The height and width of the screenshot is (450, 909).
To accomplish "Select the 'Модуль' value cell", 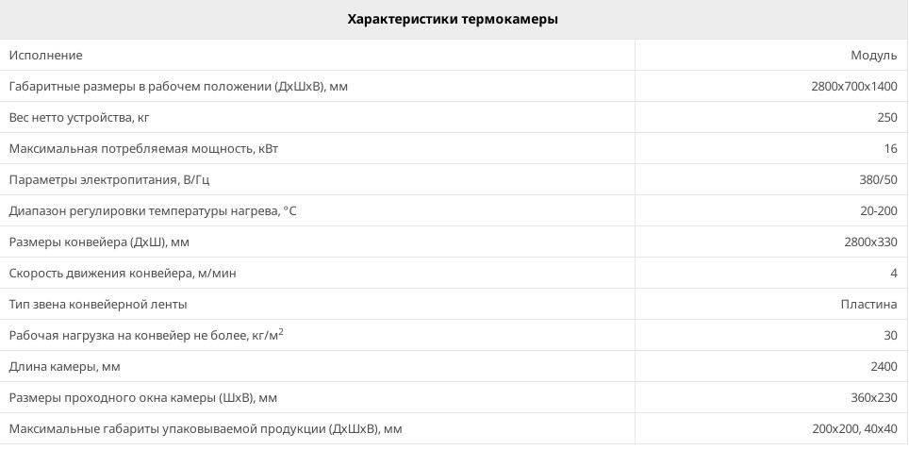I will (873, 56).
